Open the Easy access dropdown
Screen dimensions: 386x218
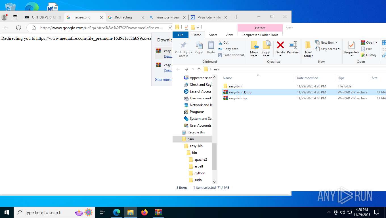[x=328, y=49]
